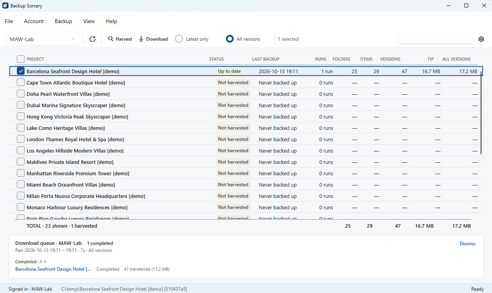This screenshot has height=293, width=492.
Task: Click the refresh icon in the toolbar
Action: [92, 39]
